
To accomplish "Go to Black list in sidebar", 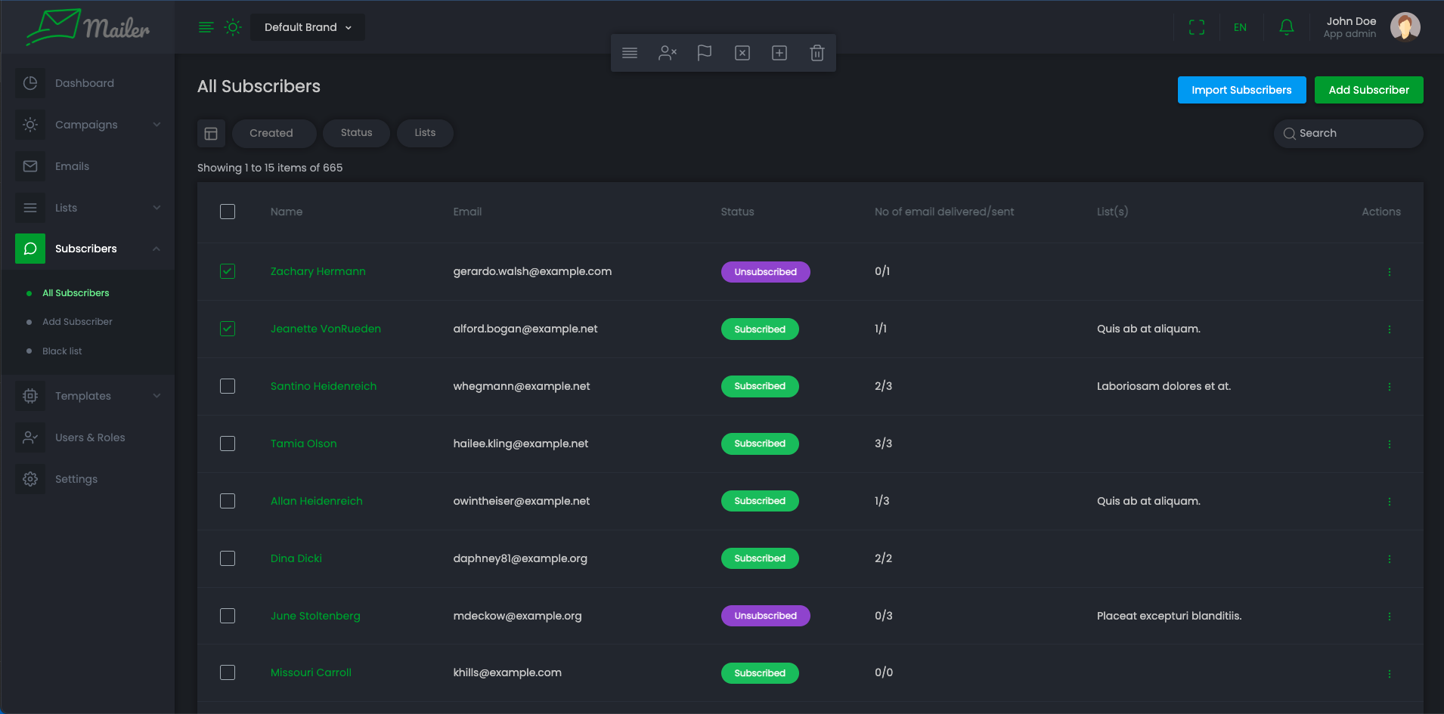I will (x=62, y=351).
